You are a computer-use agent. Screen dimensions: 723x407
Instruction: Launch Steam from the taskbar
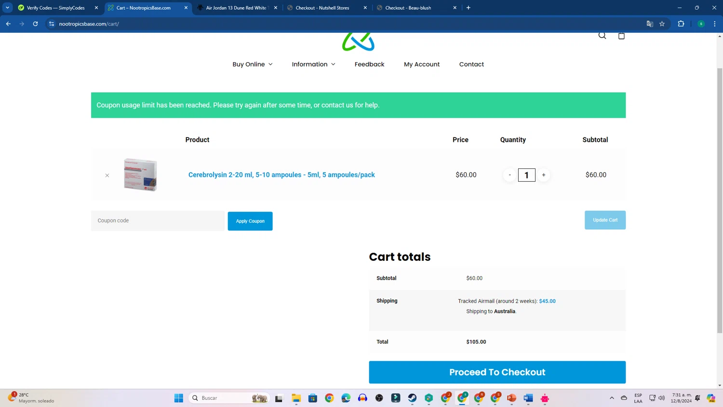coord(412,398)
